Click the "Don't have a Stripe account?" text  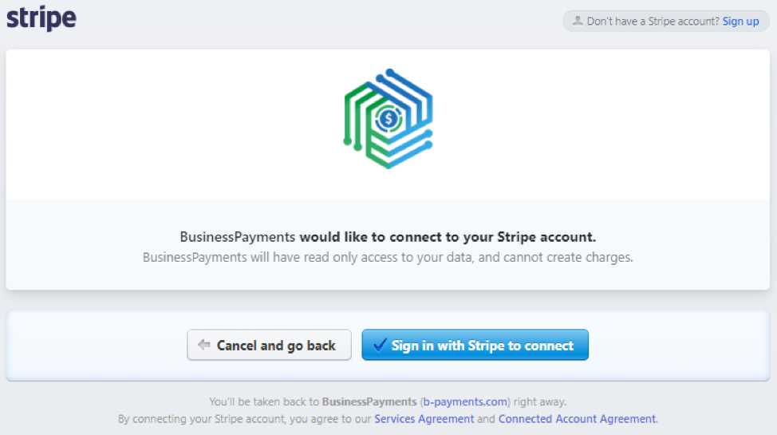tap(653, 22)
